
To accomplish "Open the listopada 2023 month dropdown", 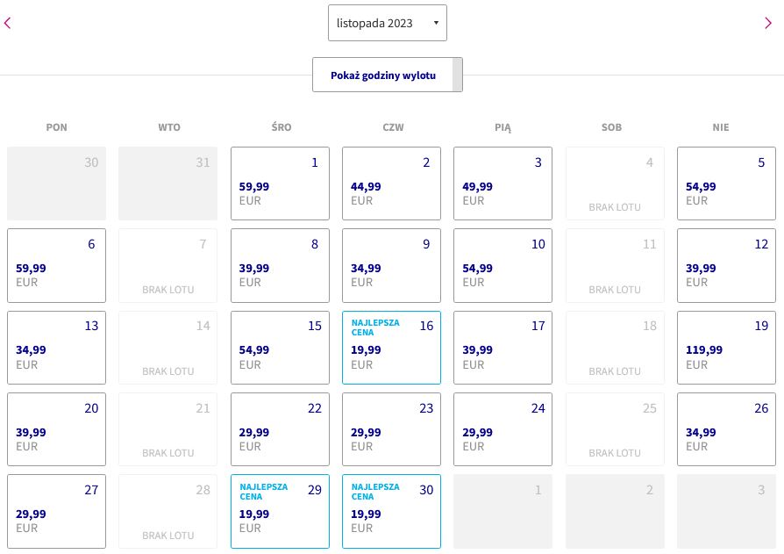I will pyautogui.click(x=388, y=23).
